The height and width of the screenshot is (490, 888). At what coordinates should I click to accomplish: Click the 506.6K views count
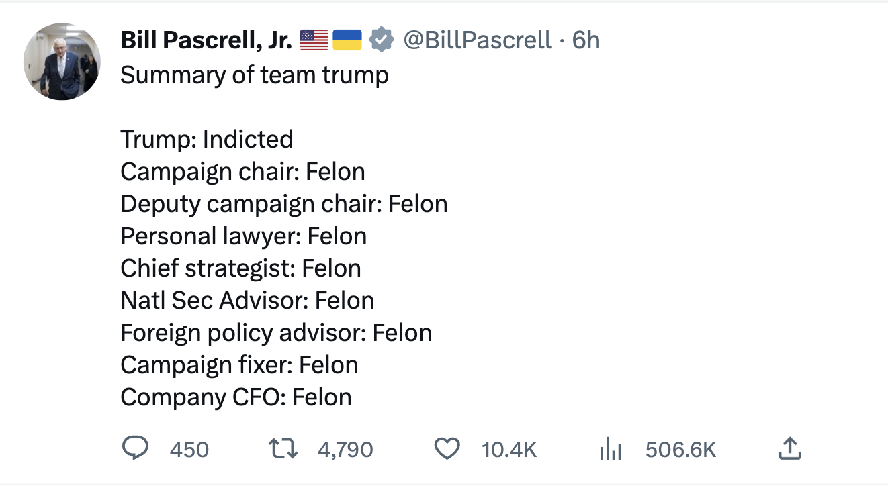coord(680,449)
